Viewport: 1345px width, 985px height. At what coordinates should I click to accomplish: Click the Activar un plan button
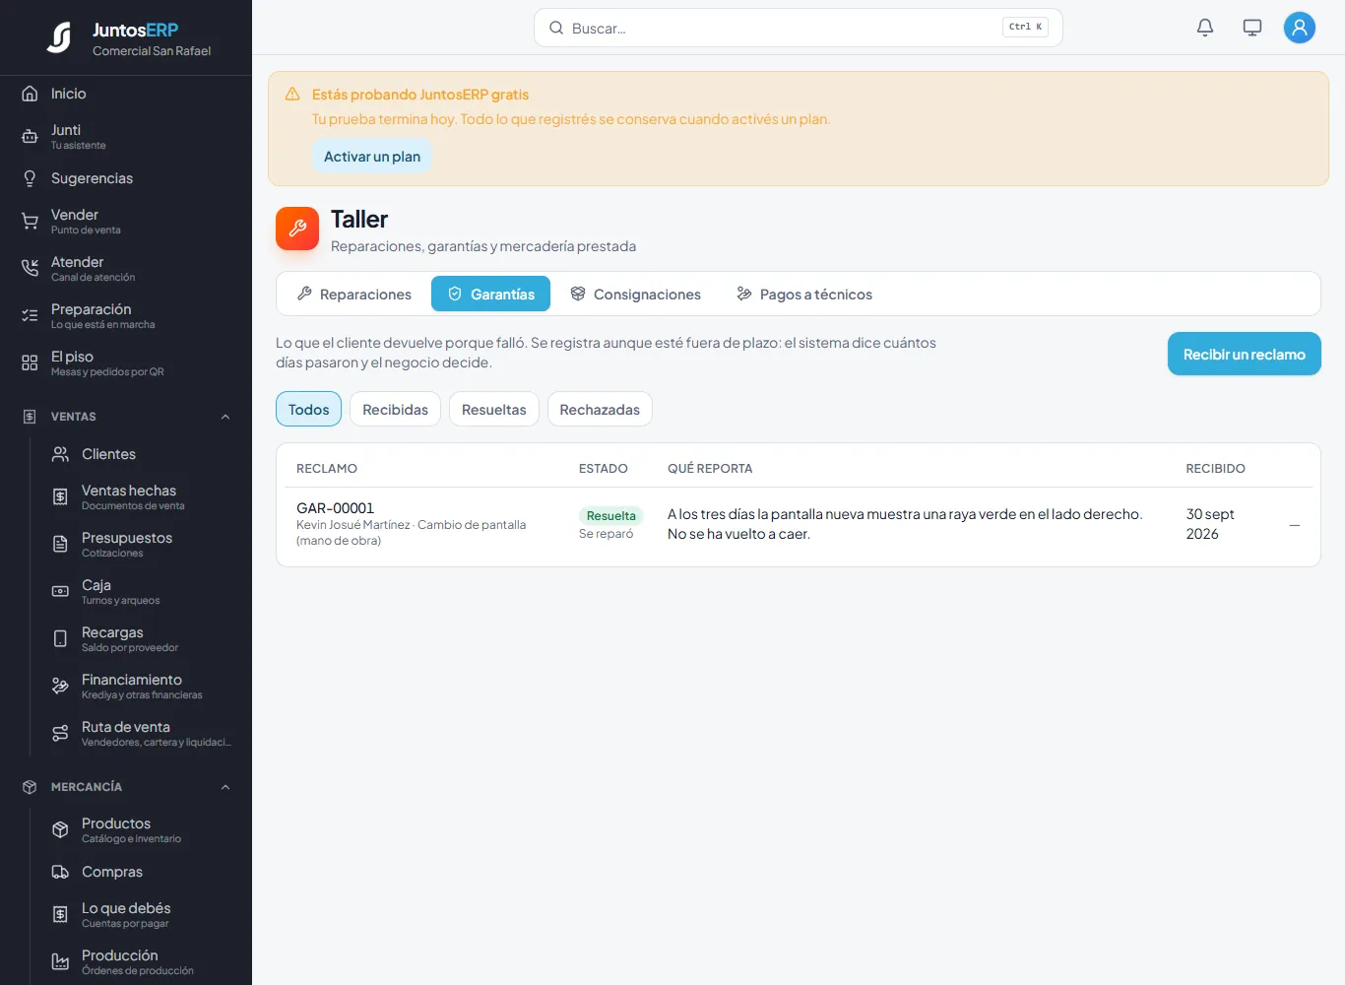coord(372,157)
